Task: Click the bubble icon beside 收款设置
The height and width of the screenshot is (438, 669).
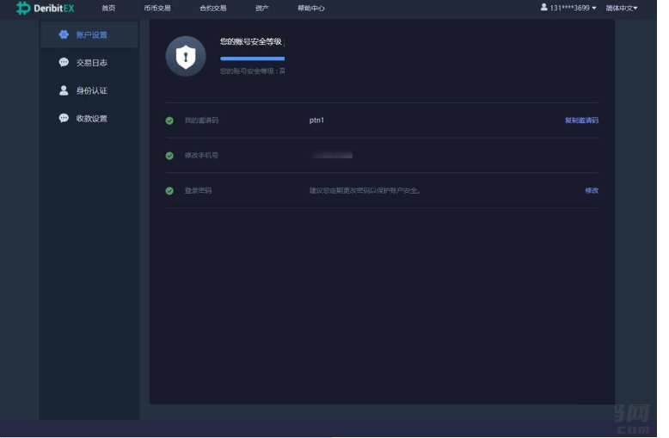Action: [x=64, y=118]
